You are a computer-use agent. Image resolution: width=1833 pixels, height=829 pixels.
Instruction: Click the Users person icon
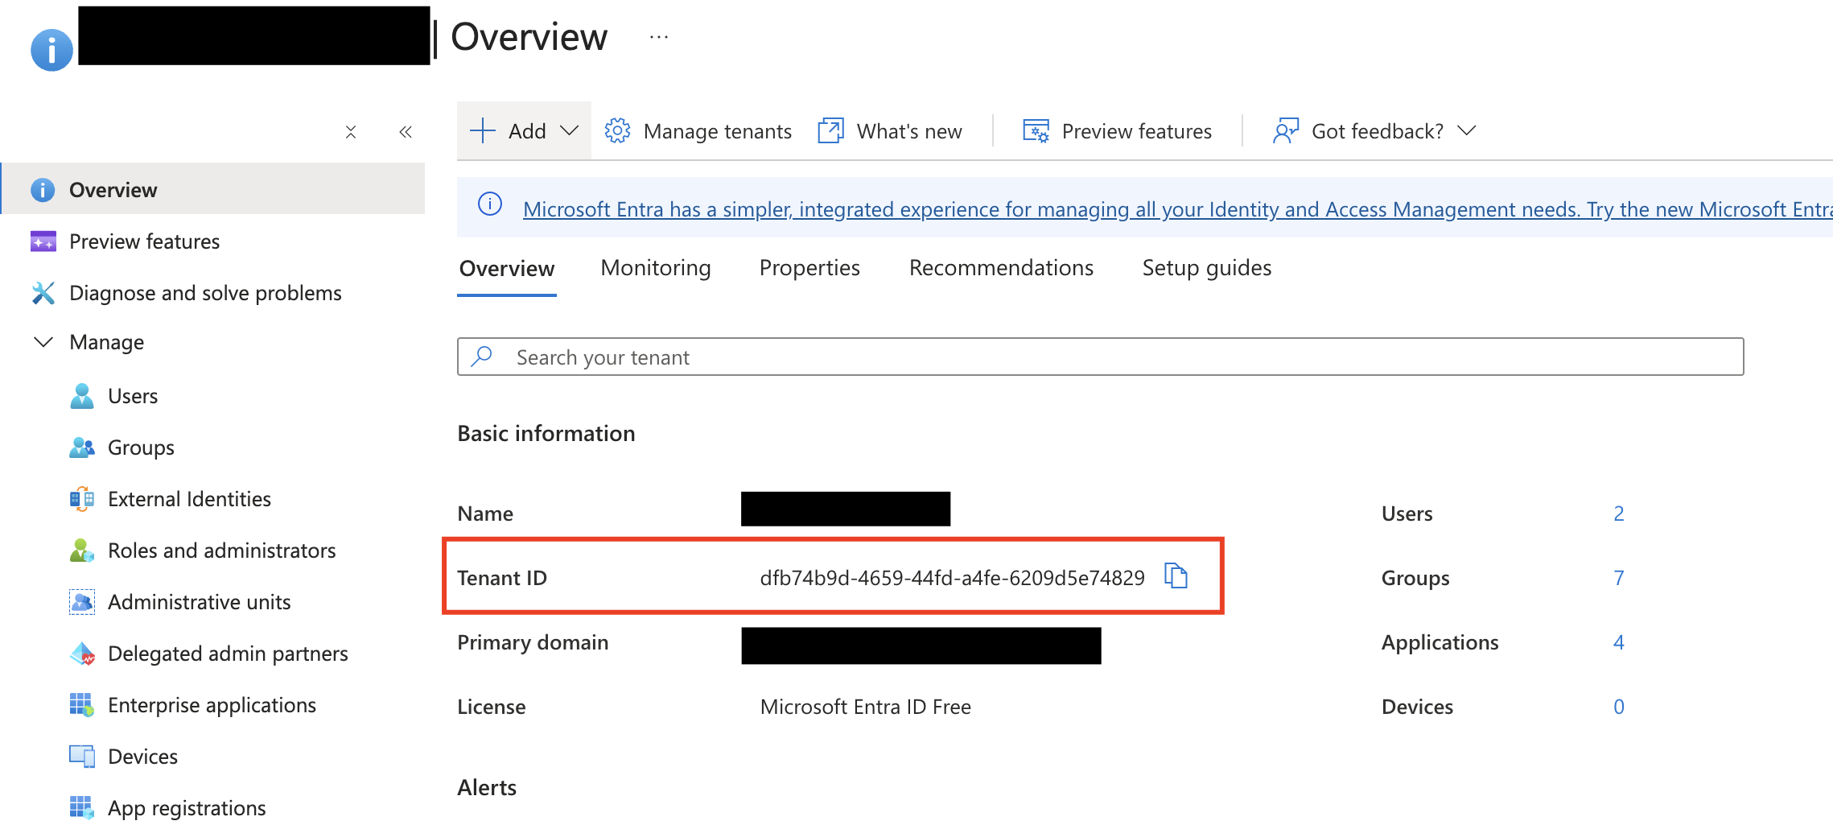coord(82,396)
